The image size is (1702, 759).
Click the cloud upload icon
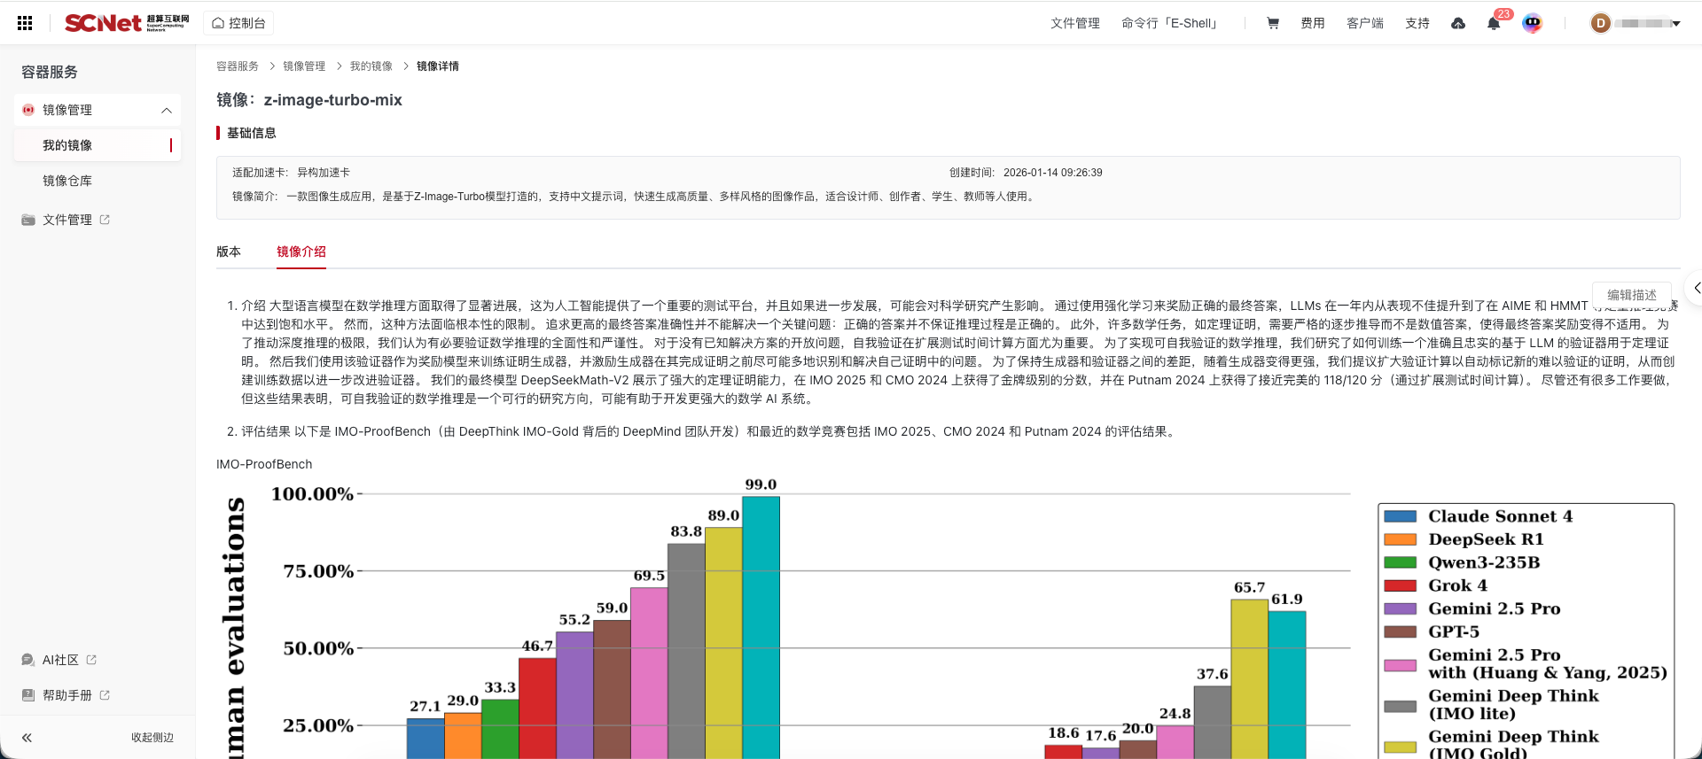1458,23
